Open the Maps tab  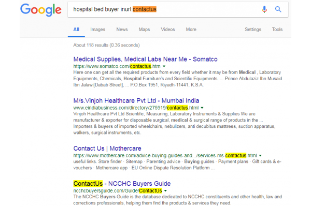tap(145, 29)
